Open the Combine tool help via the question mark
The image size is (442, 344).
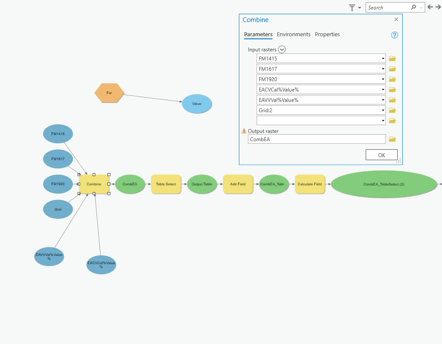tap(394, 35)
